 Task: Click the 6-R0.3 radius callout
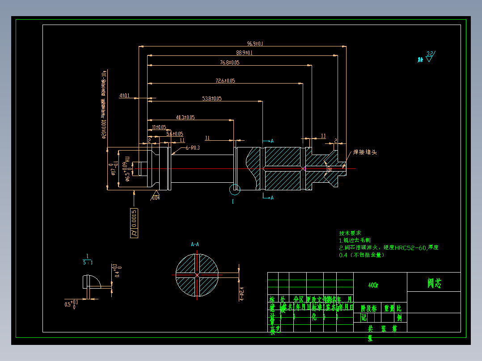pos(192,148)
